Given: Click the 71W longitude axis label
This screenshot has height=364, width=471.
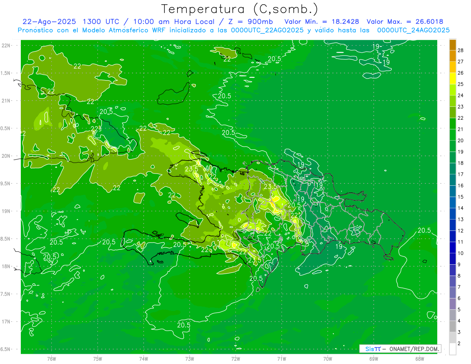Looking at the screenshot, I should coord(281,359).
